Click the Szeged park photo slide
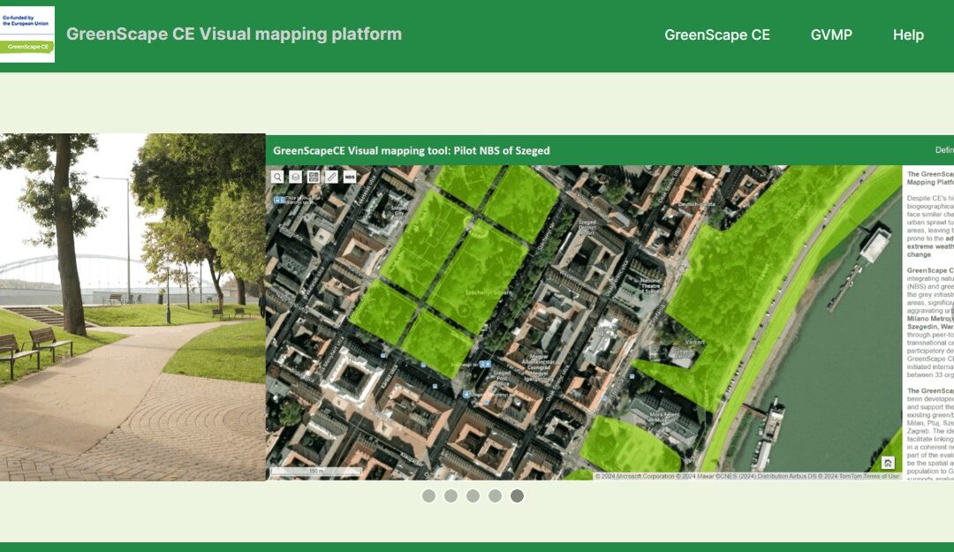Viewport: 954px width, 552px height. (132, 307)
